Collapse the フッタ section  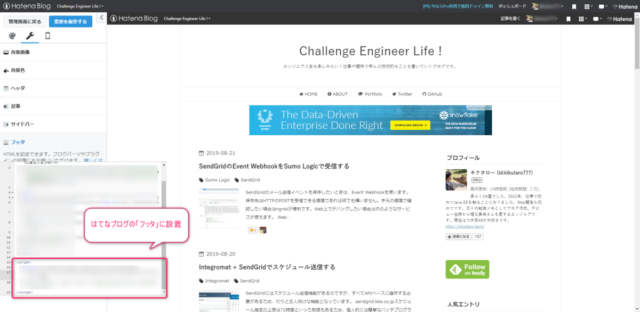[53, 142]
